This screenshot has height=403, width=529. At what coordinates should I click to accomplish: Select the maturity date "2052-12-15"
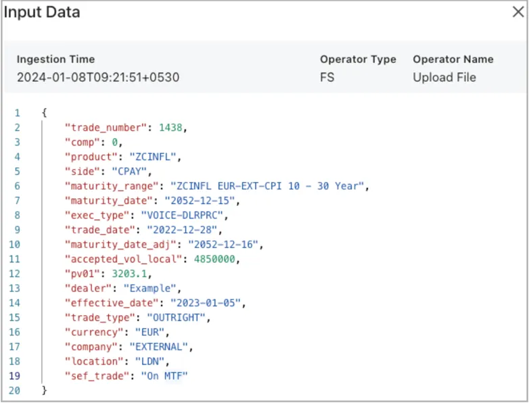(x=200, y=200)
